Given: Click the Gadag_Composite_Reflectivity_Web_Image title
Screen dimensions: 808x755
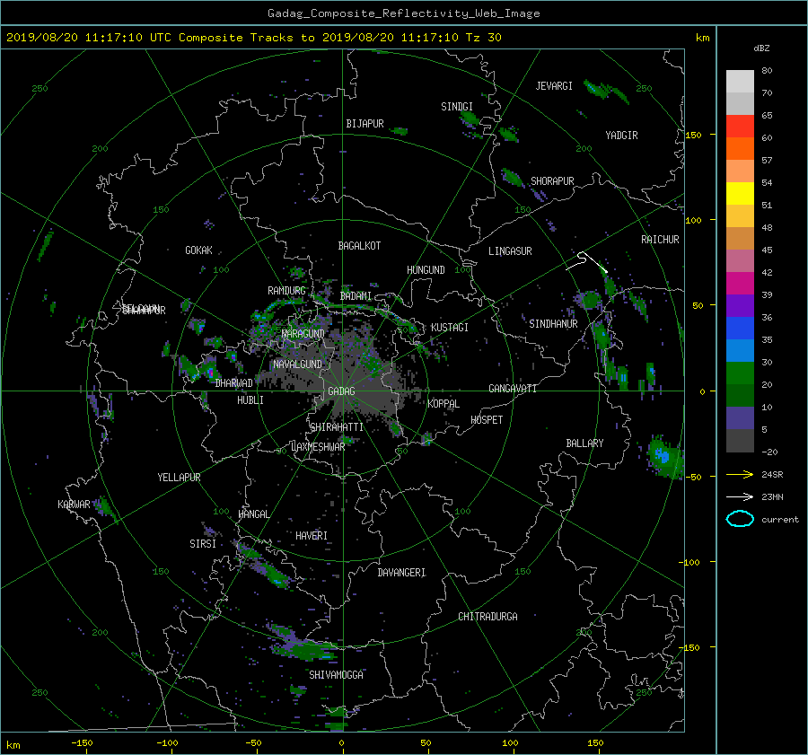Looking at the screenshot, I should pyautogui.click(x=403, y=13).
